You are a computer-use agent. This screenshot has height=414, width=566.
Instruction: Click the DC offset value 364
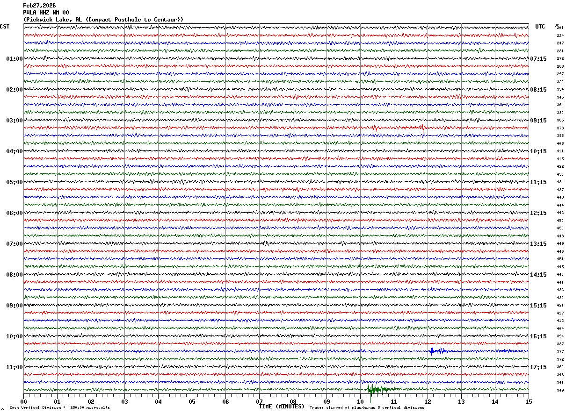tap(560, 105)
